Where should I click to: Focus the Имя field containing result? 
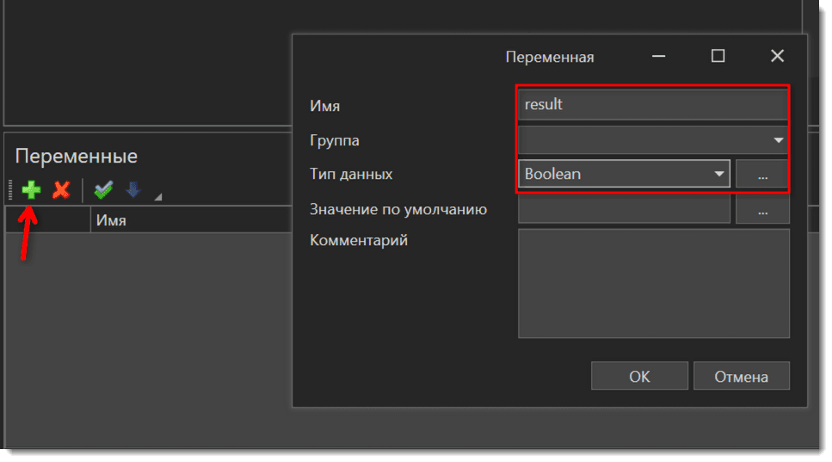(x=652, y=104)
